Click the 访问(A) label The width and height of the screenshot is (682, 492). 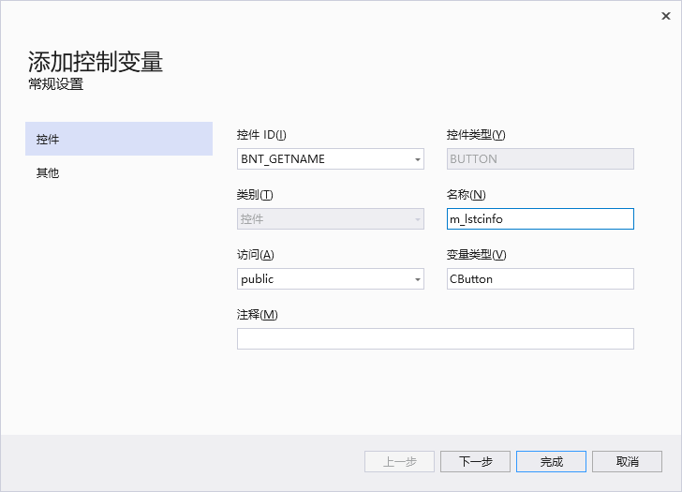point(256,255)
